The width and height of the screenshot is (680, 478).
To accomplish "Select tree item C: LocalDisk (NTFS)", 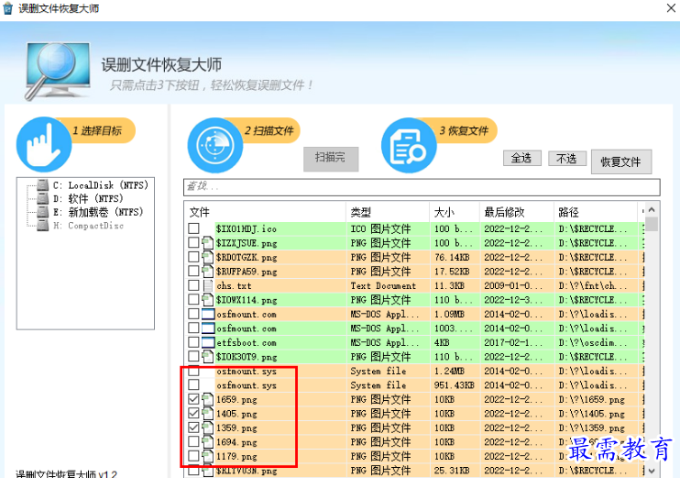I will [101, 185].
